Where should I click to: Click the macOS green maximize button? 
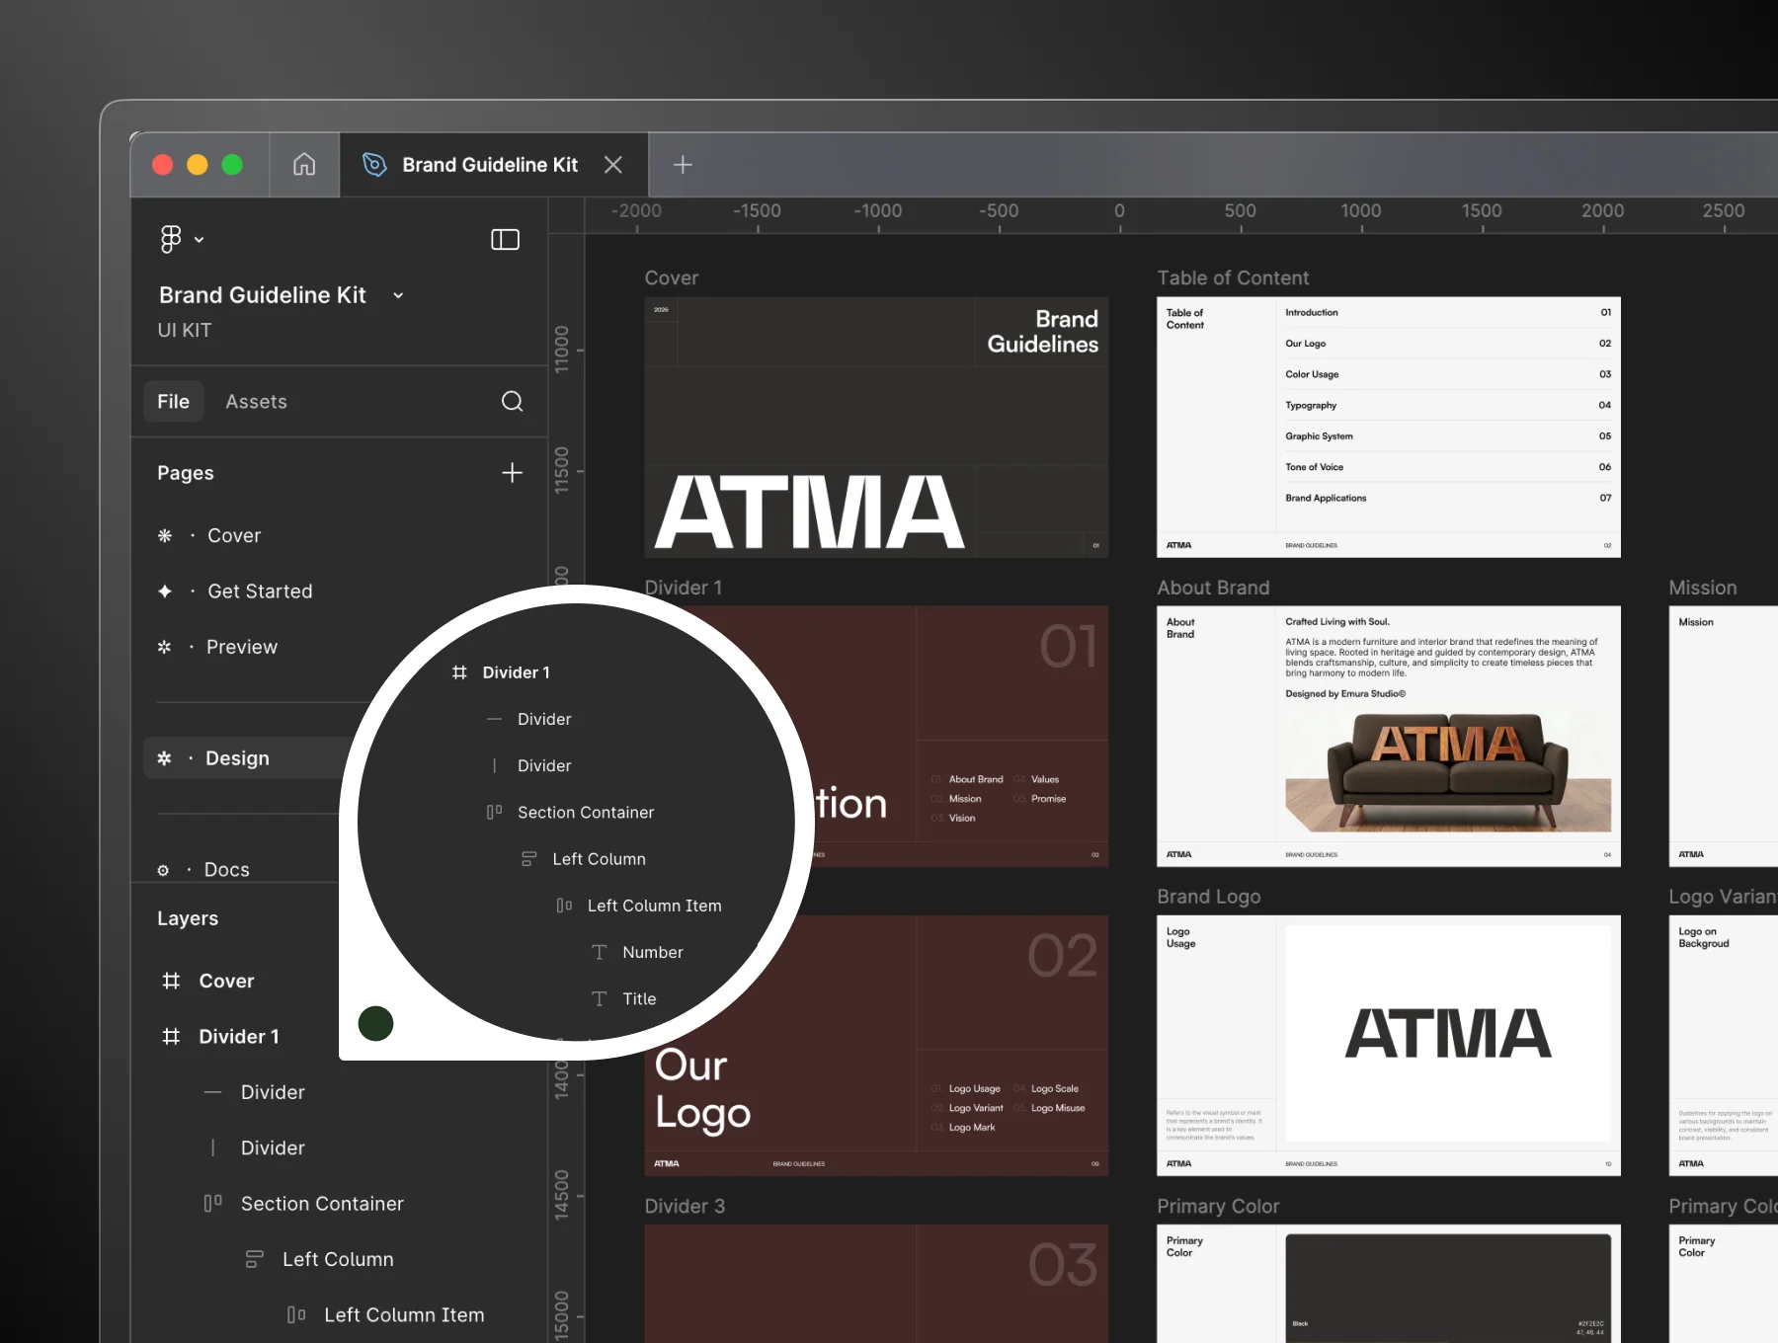tap(232, 165)
